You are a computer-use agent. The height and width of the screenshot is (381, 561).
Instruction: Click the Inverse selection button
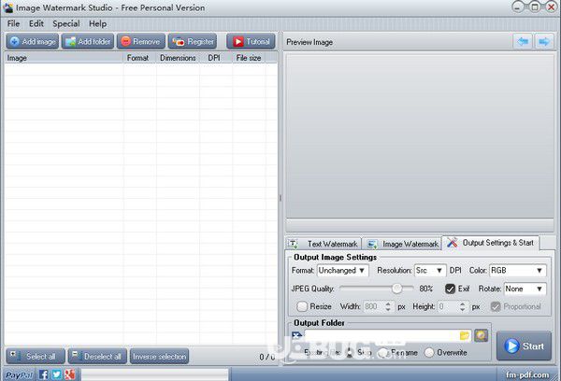[x=159, y=357]
